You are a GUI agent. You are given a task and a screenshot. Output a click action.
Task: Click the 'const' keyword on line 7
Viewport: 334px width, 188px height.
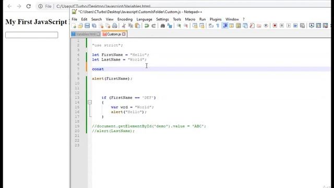98,69
